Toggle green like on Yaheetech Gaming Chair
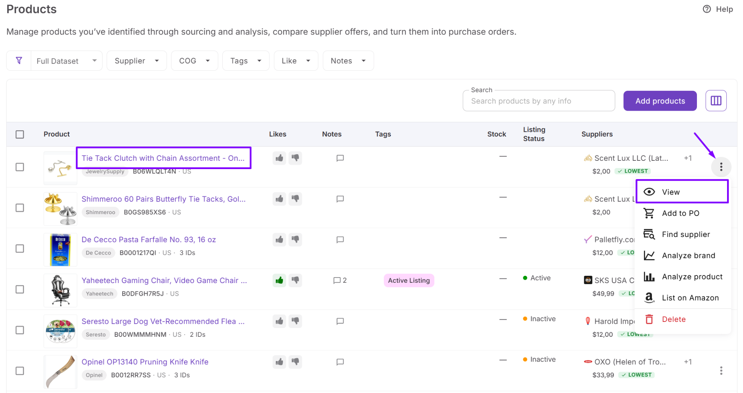 [x=279, y=280]
